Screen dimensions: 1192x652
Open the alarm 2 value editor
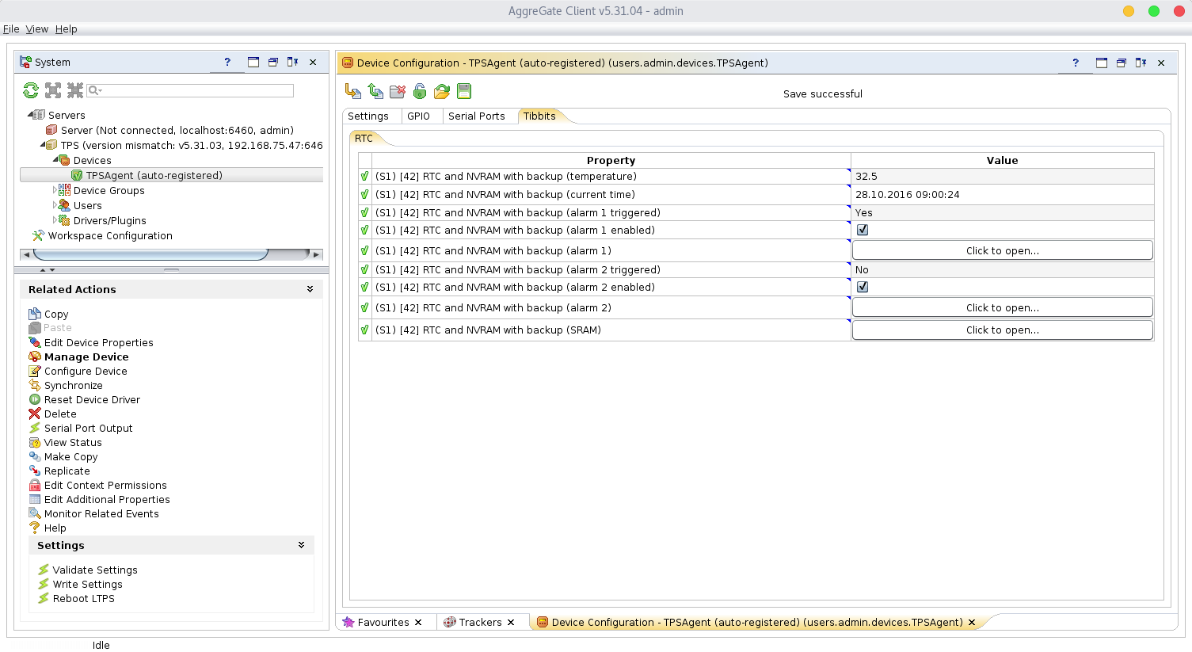point(1002,307)
